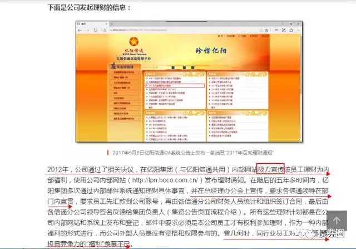
Task: Click refresh icon in embedded browser screenshot
Action: pos(95,30)
